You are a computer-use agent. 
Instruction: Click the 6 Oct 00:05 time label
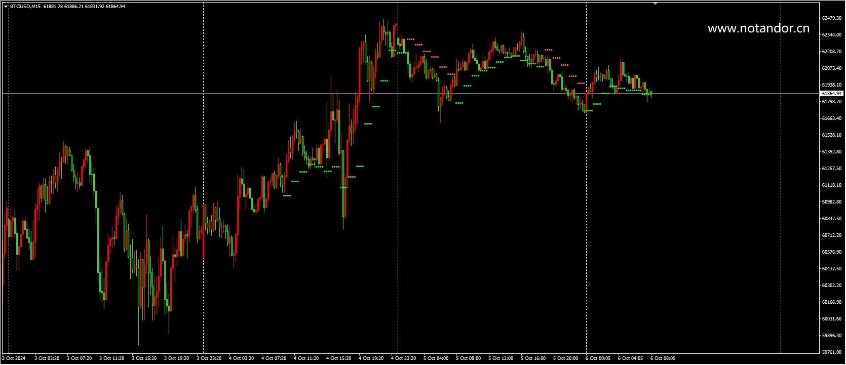[598, 358]
